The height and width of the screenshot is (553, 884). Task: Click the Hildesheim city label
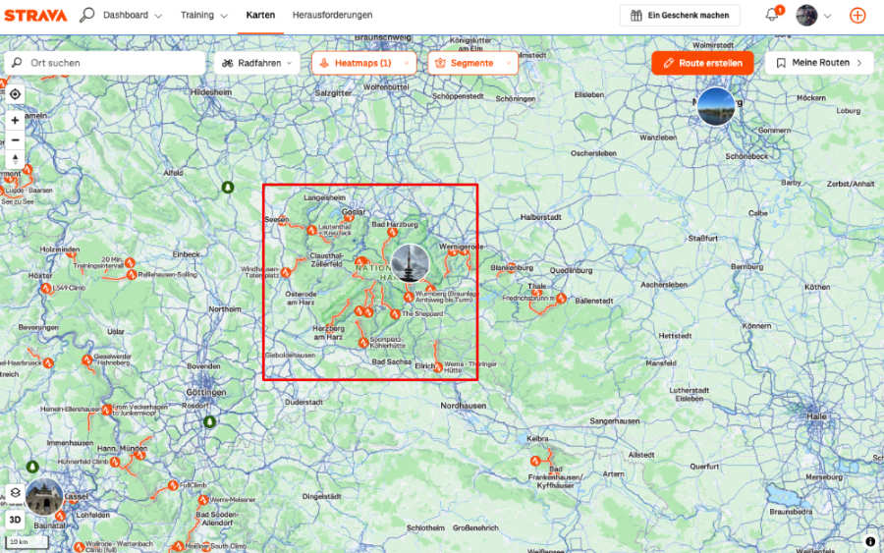tap(211, 92)
